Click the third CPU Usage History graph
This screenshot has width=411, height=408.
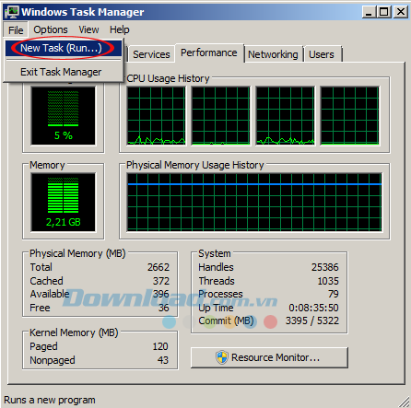pos(285,116)
